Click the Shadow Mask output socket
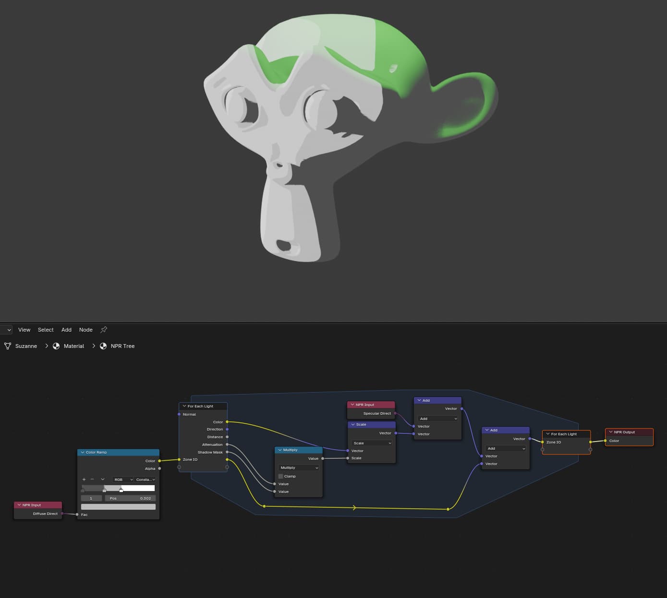Viewport: 667px width, 598px height. point(227,452)
